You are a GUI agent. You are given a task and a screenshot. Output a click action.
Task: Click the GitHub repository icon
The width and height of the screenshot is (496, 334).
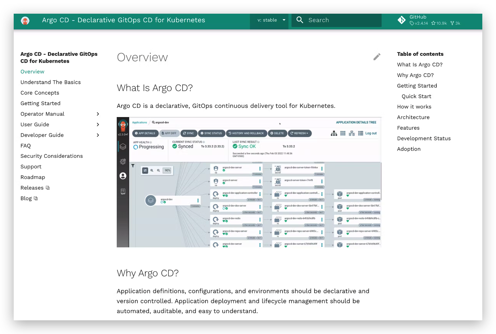[x=401, y=20]
